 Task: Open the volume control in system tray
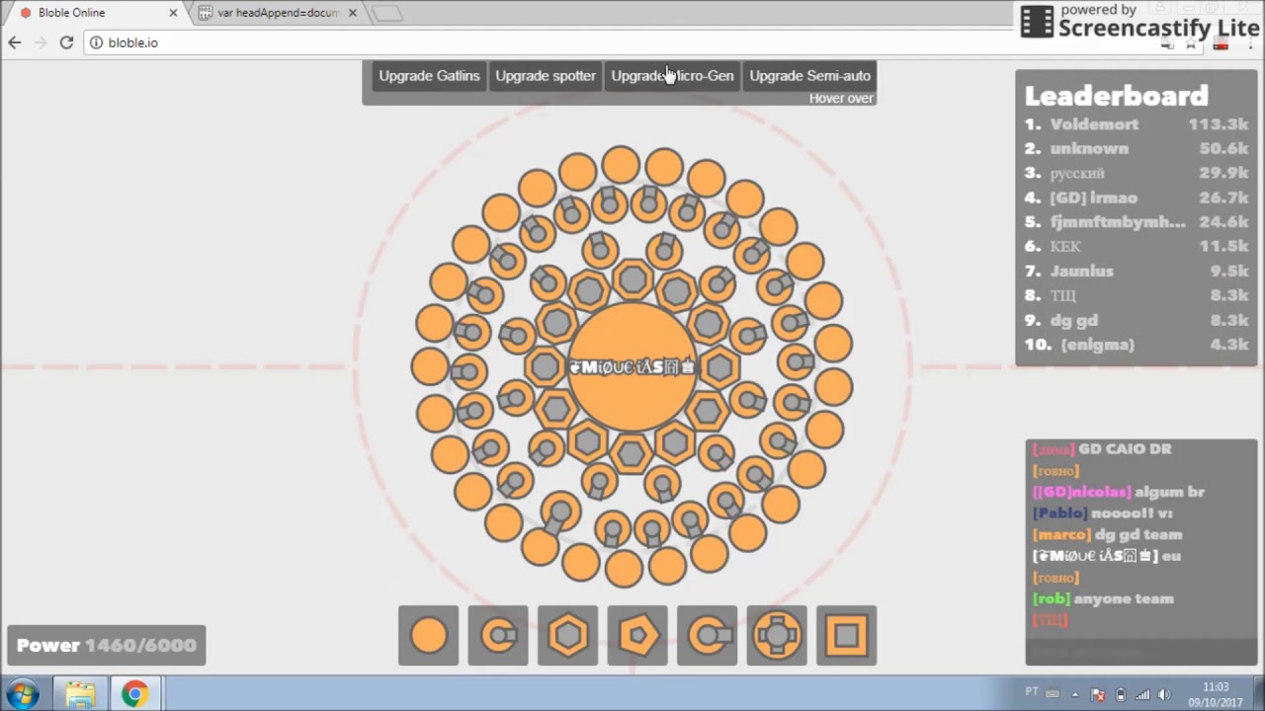(1163, 694)
